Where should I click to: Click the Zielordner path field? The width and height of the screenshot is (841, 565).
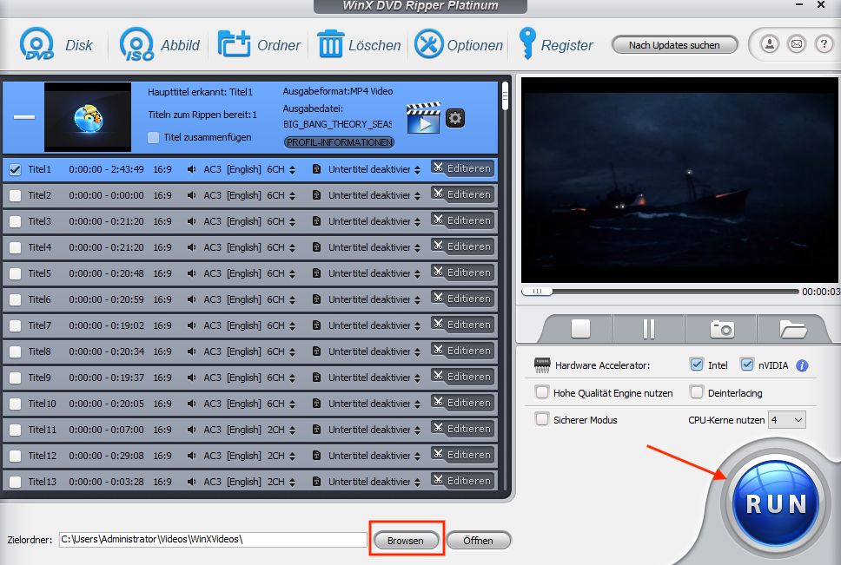213,539
